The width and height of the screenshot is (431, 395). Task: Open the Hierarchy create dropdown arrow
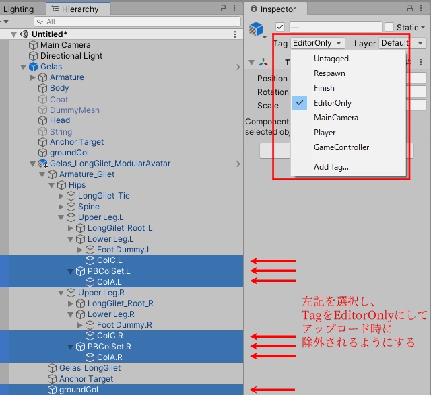point(5,22)
